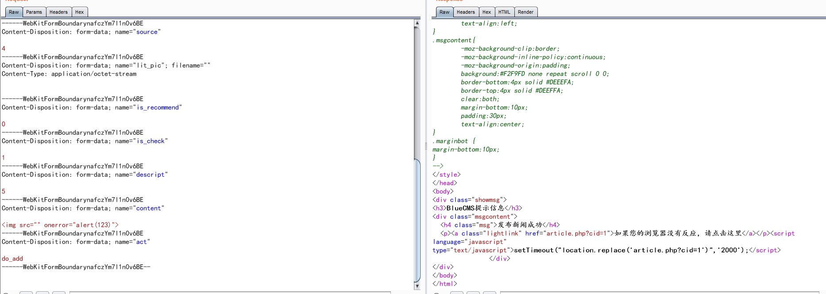The image size is (826, 294).
Task: Click the request pane vertical scrollbar thumb
Action: click(417, 220)
